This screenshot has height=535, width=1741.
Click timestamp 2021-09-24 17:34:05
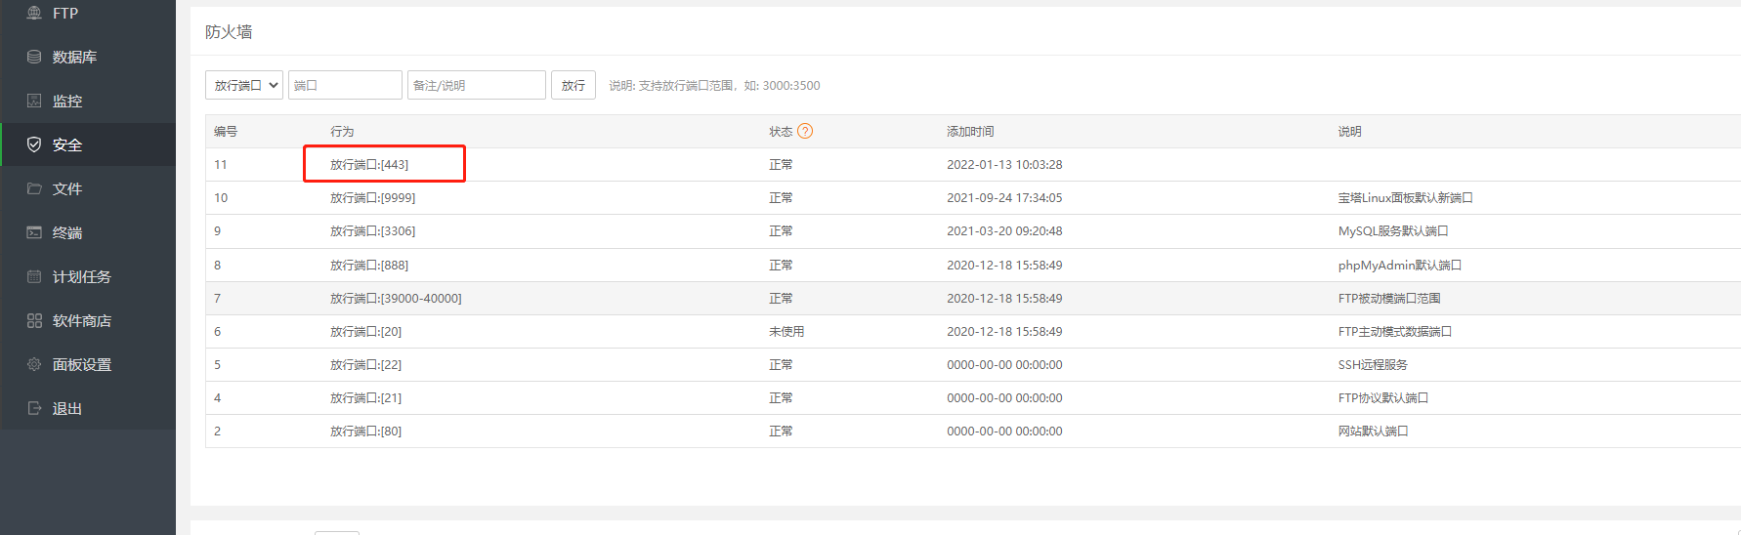coord(1004,197)
